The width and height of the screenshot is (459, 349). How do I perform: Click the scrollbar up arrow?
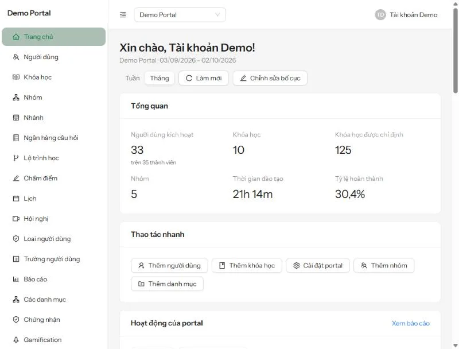(456, 3)
